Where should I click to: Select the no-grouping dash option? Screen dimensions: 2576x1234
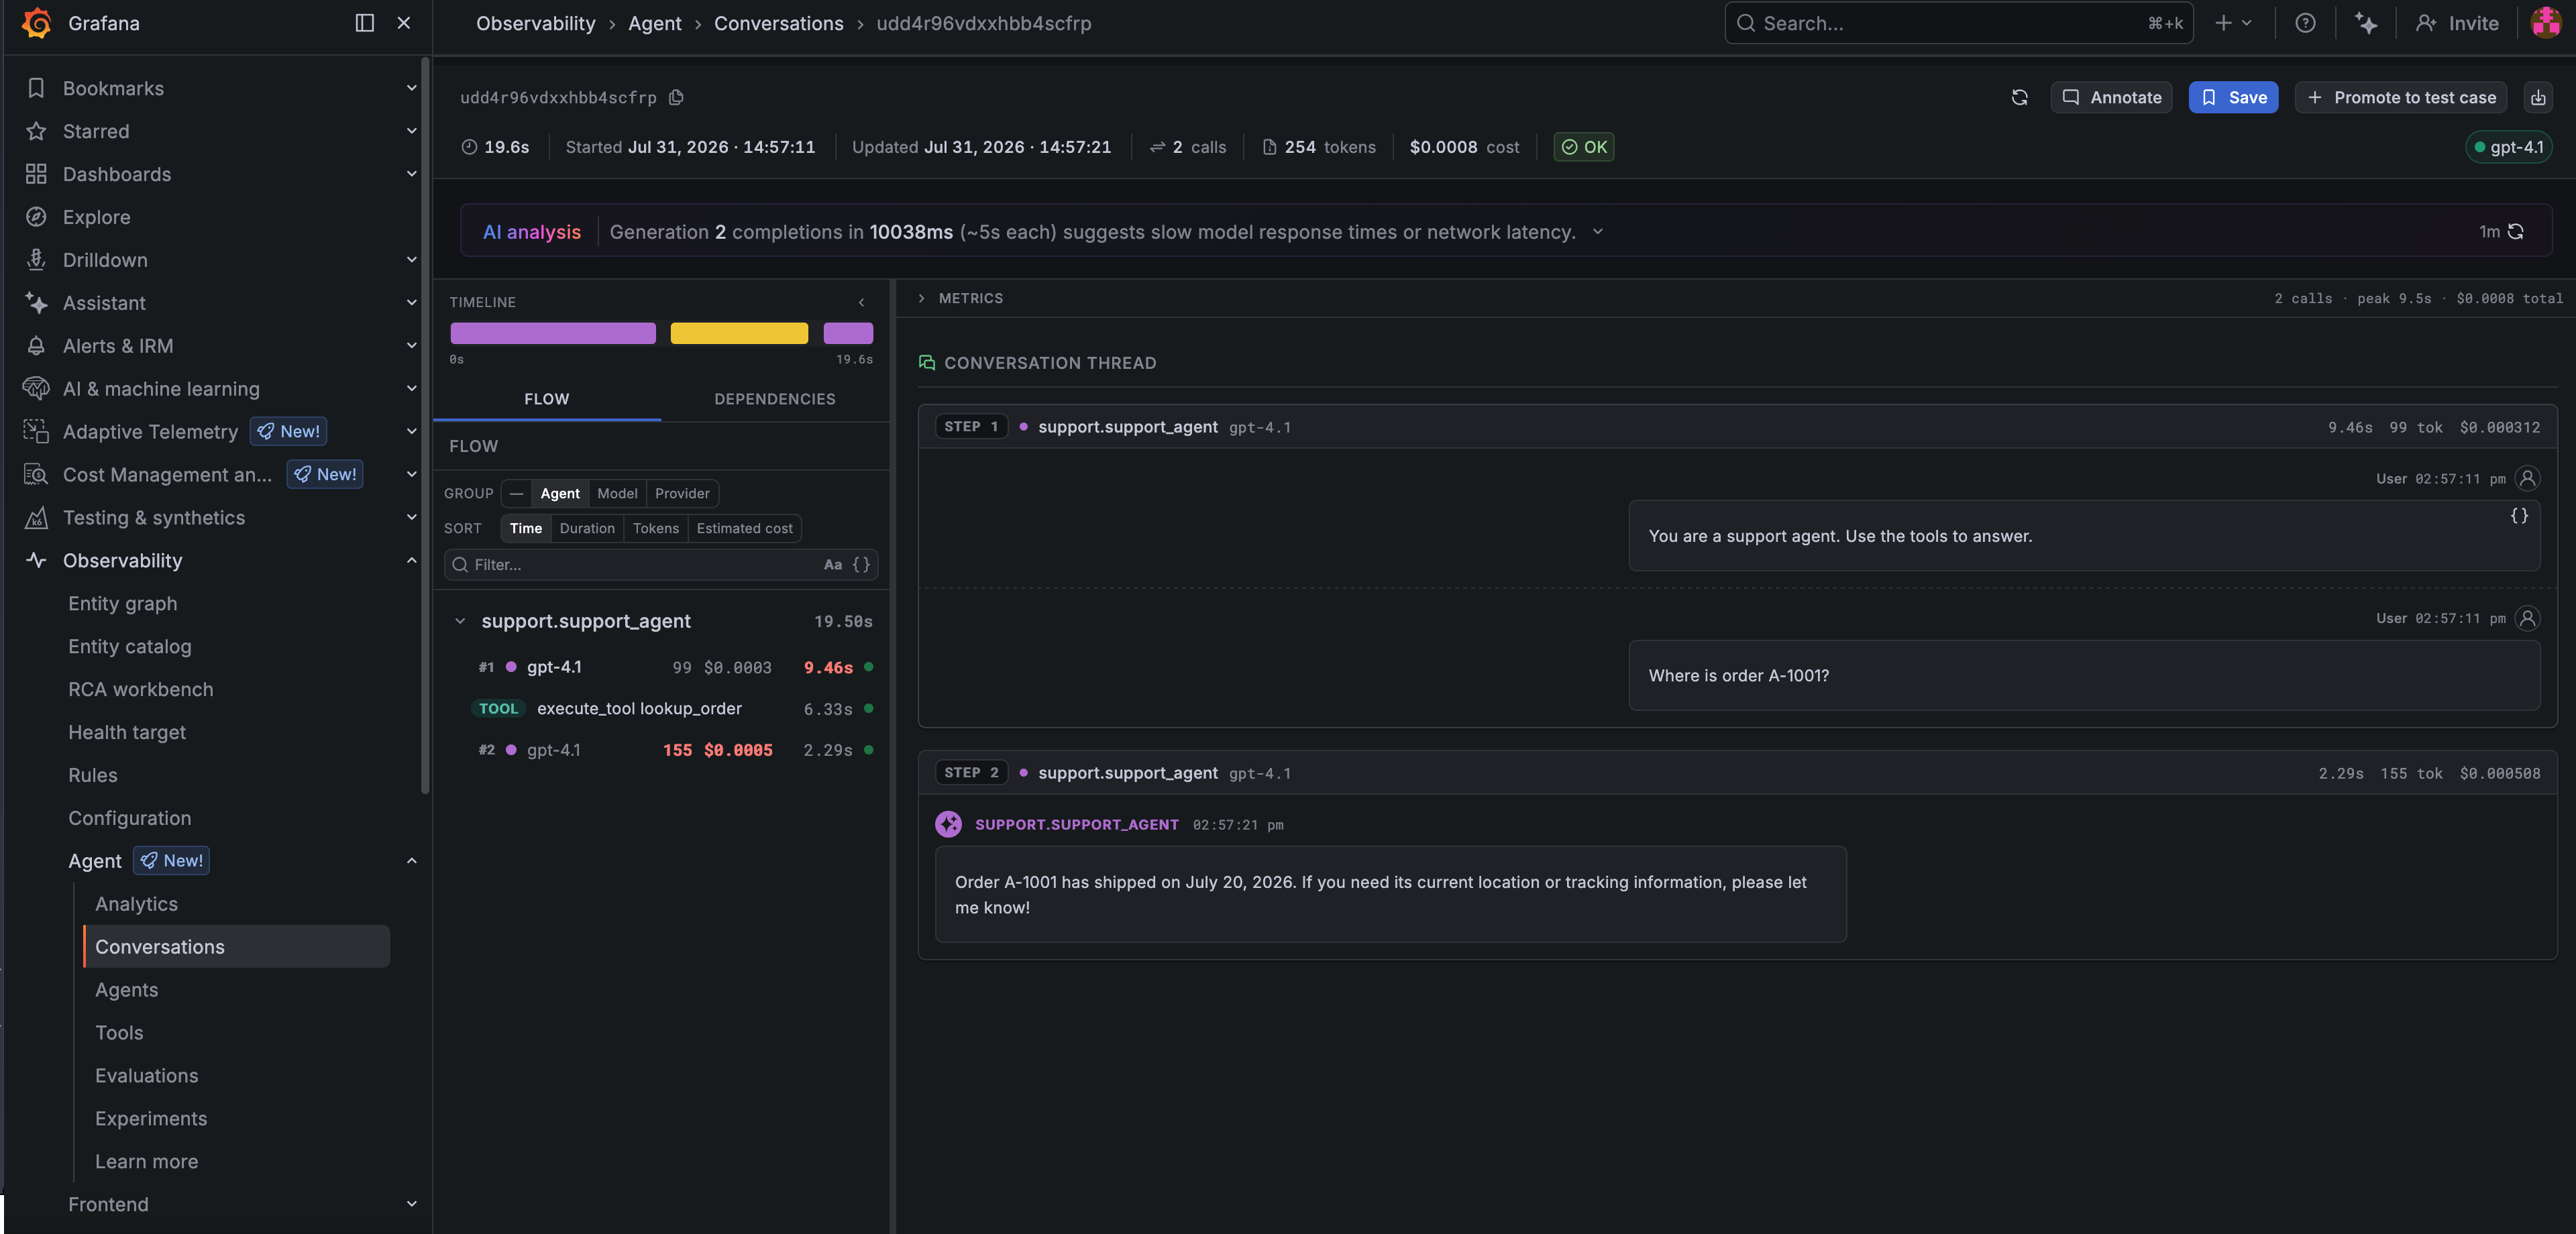click(516, 493)
